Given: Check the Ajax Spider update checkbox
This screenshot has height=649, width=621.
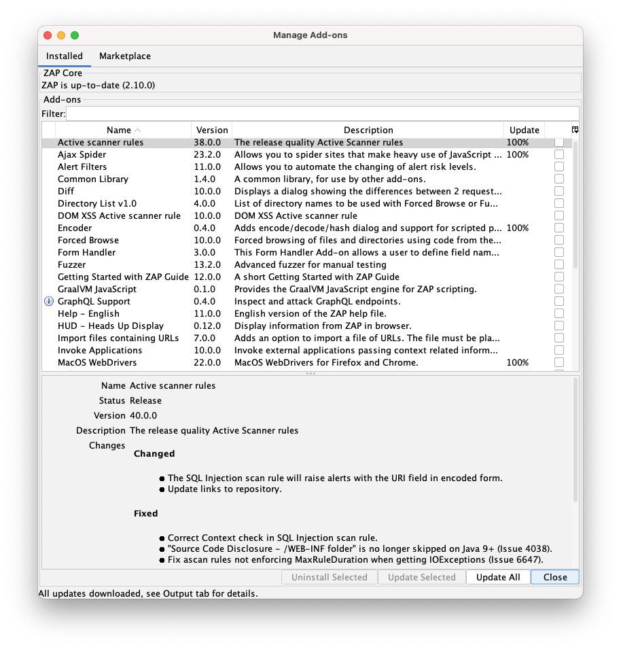Looking at the screenshot, I should tap(558, 154).
